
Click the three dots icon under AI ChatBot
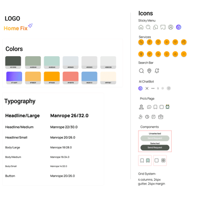click(x=153, y=88)
